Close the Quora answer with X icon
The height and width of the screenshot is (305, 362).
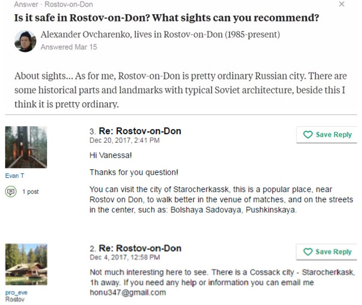click(x=342, y=4)
